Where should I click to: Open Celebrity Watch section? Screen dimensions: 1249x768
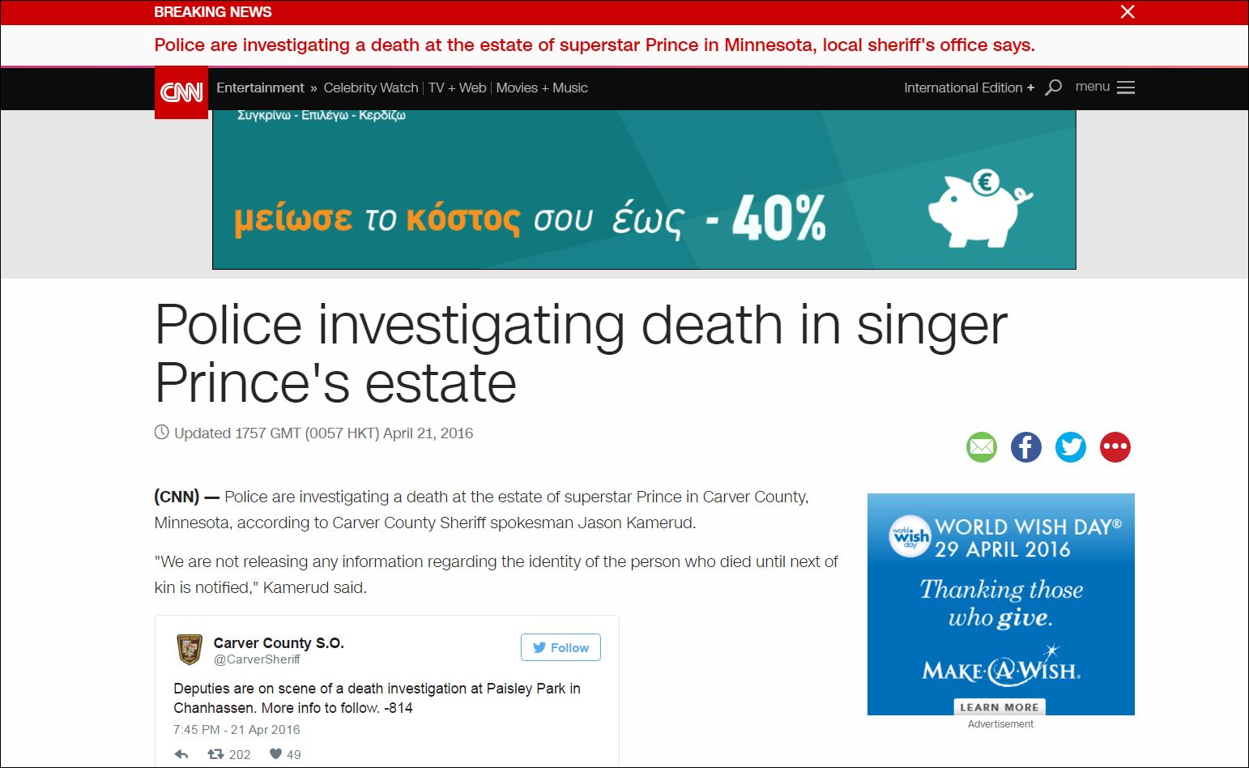pyautogui.click(x=370, y=87)
